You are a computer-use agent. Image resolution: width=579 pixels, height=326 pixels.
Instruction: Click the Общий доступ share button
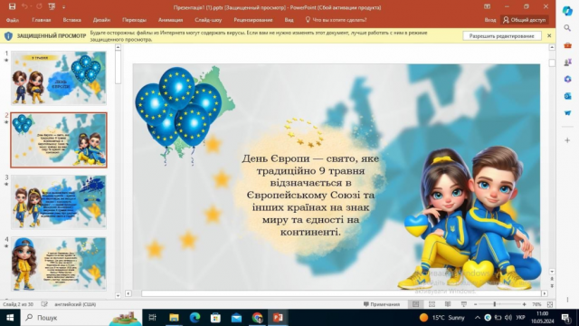pyautogui.click(x=525, y=20)
